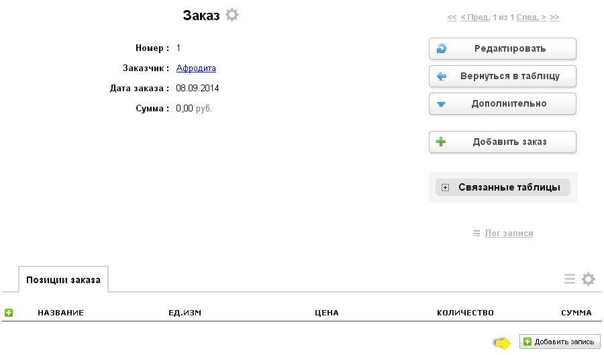
Task: Click Добавить запись button
Action: click(x=560, y=342)
